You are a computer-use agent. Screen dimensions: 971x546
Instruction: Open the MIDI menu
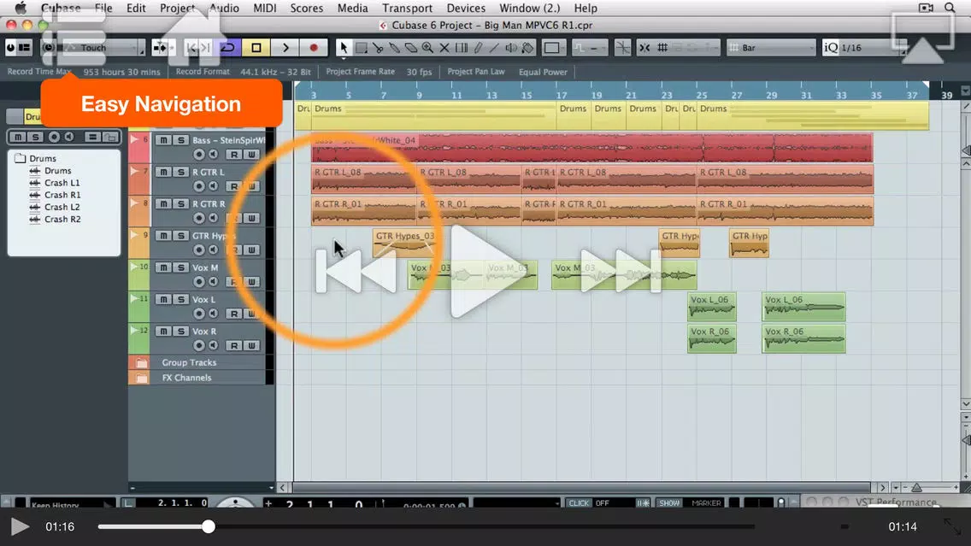click(265, 8)
